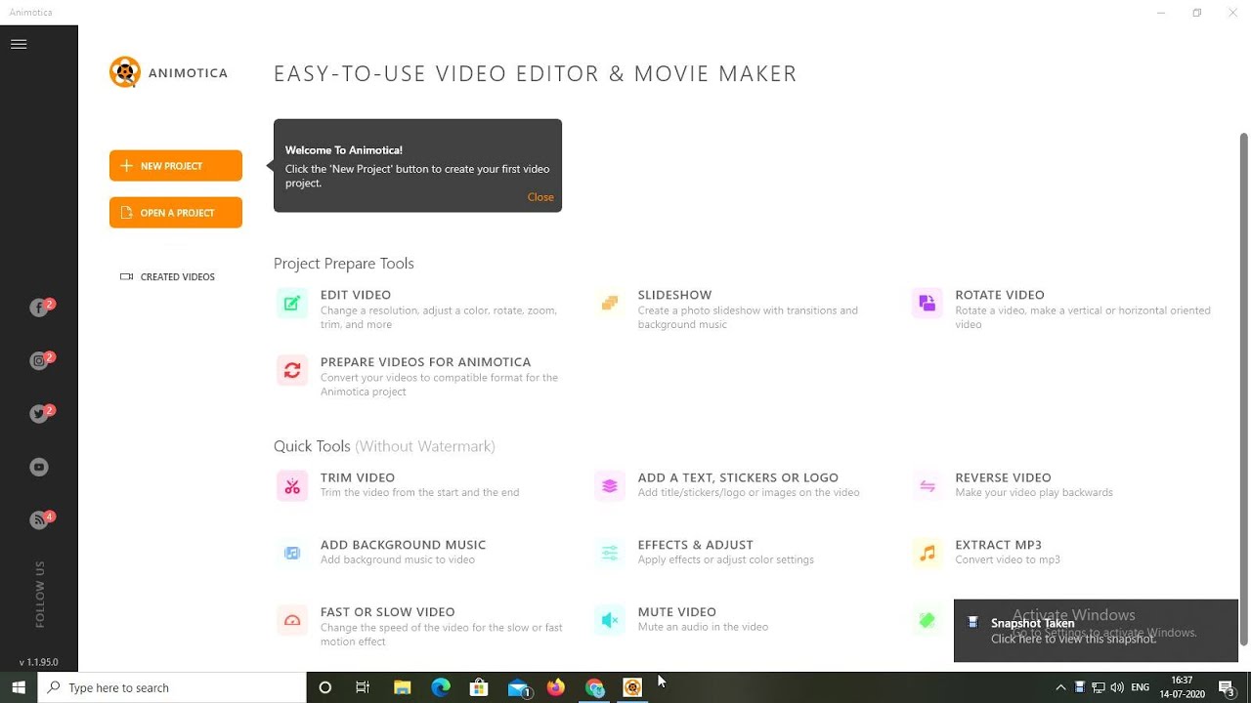Click the version v 1.1.95.0 label
1251x703 pixels.
click(39, 662)
